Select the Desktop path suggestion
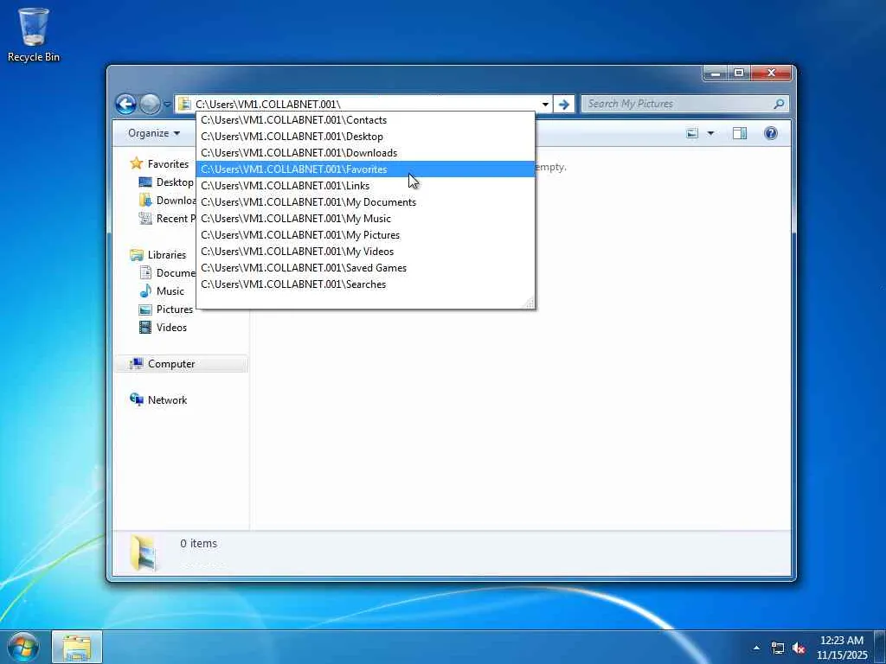The width and height of the screenshot is (886, 664). pyautogui.click(x=365, y=137)
